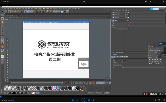The height and width of the screenshot is (103, 166).
Task: Click the orange ring icon in left sidebar
Action: tap(2, 62)
